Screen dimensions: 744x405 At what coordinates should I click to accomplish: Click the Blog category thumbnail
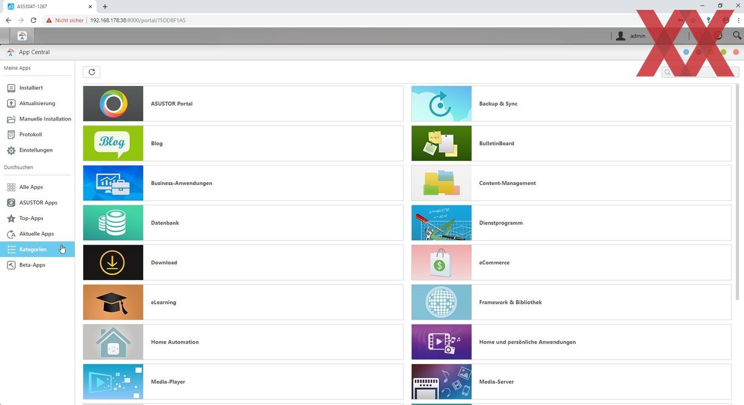click(x=113, y=143)
